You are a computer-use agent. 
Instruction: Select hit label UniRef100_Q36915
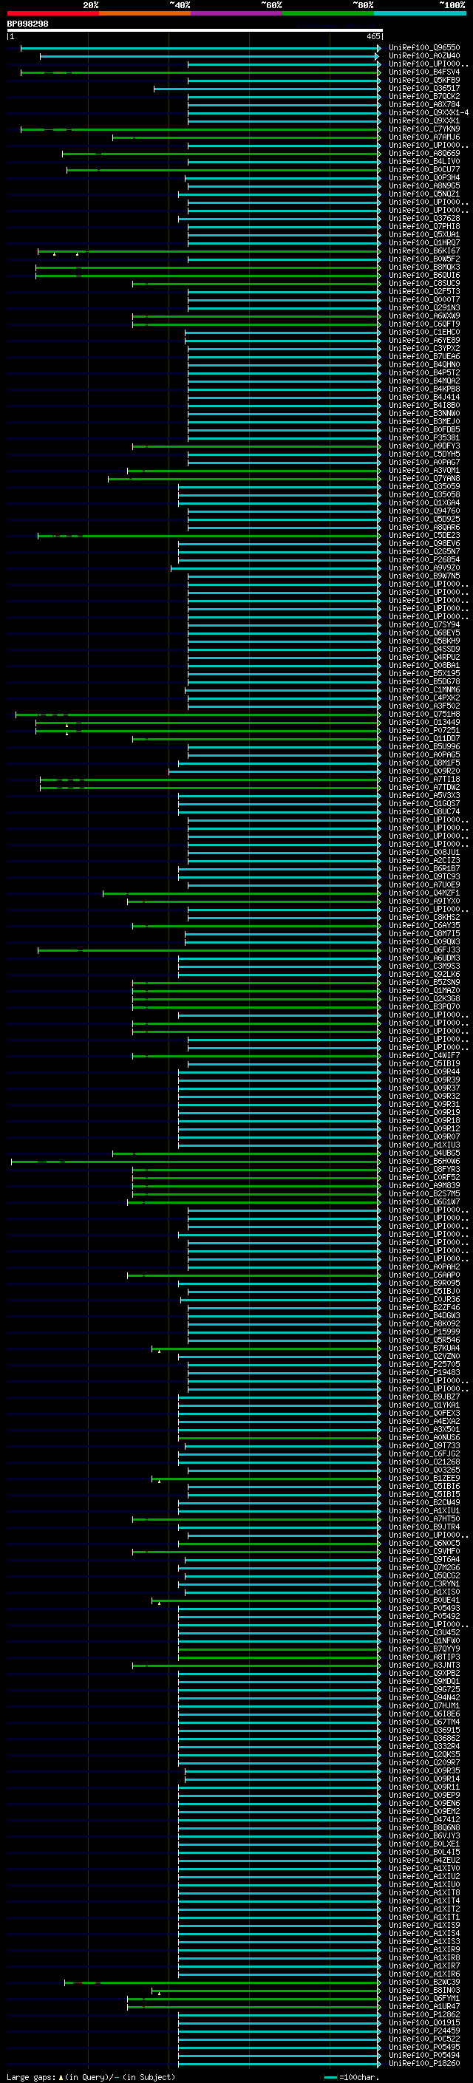(424, 1730)
